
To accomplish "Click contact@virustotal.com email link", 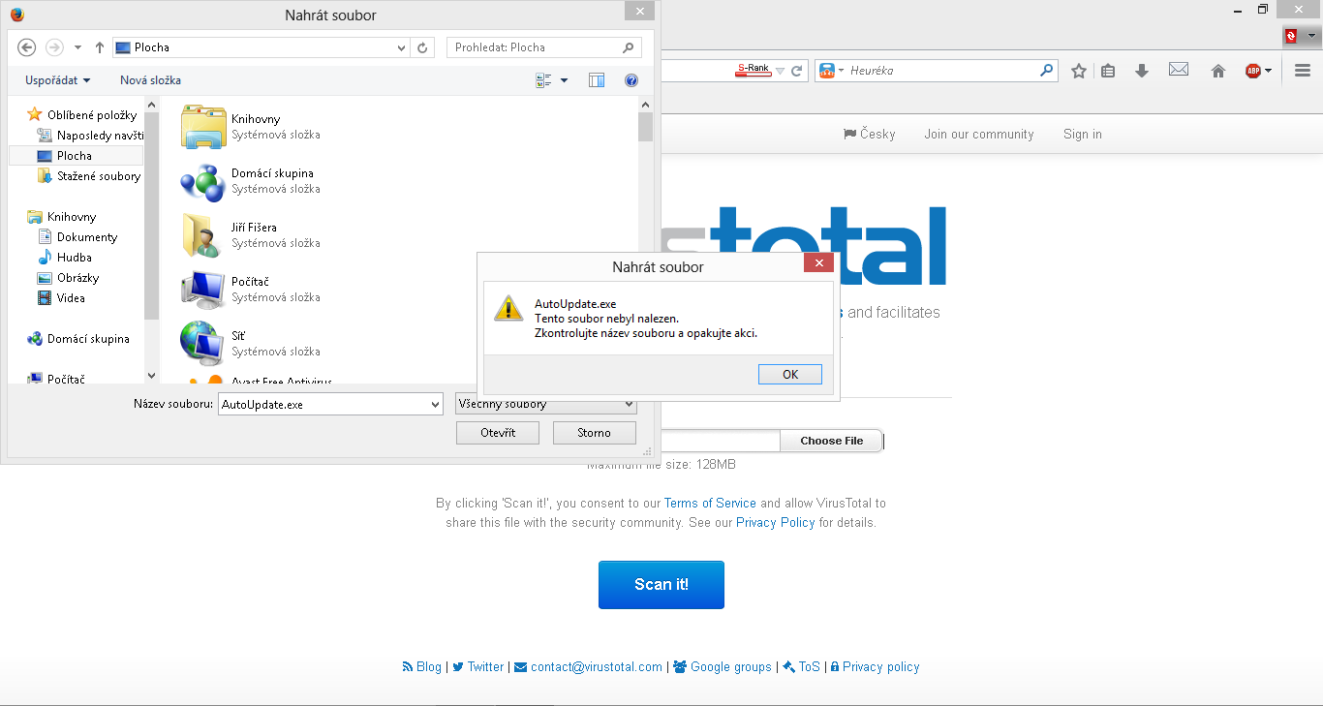I will (x=589, y=667).
